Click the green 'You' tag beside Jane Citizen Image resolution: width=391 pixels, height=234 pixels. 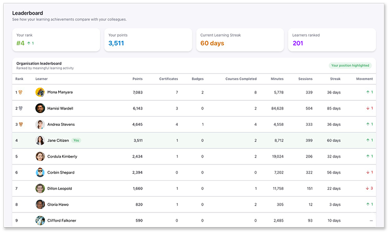[76, 140]
